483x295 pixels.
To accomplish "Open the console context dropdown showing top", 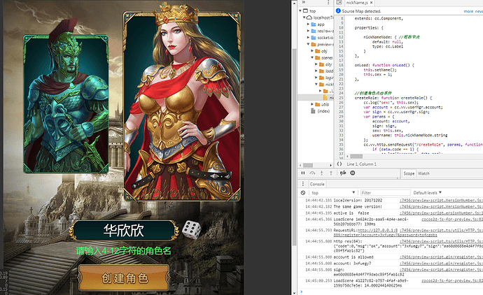I will point(333,192).
